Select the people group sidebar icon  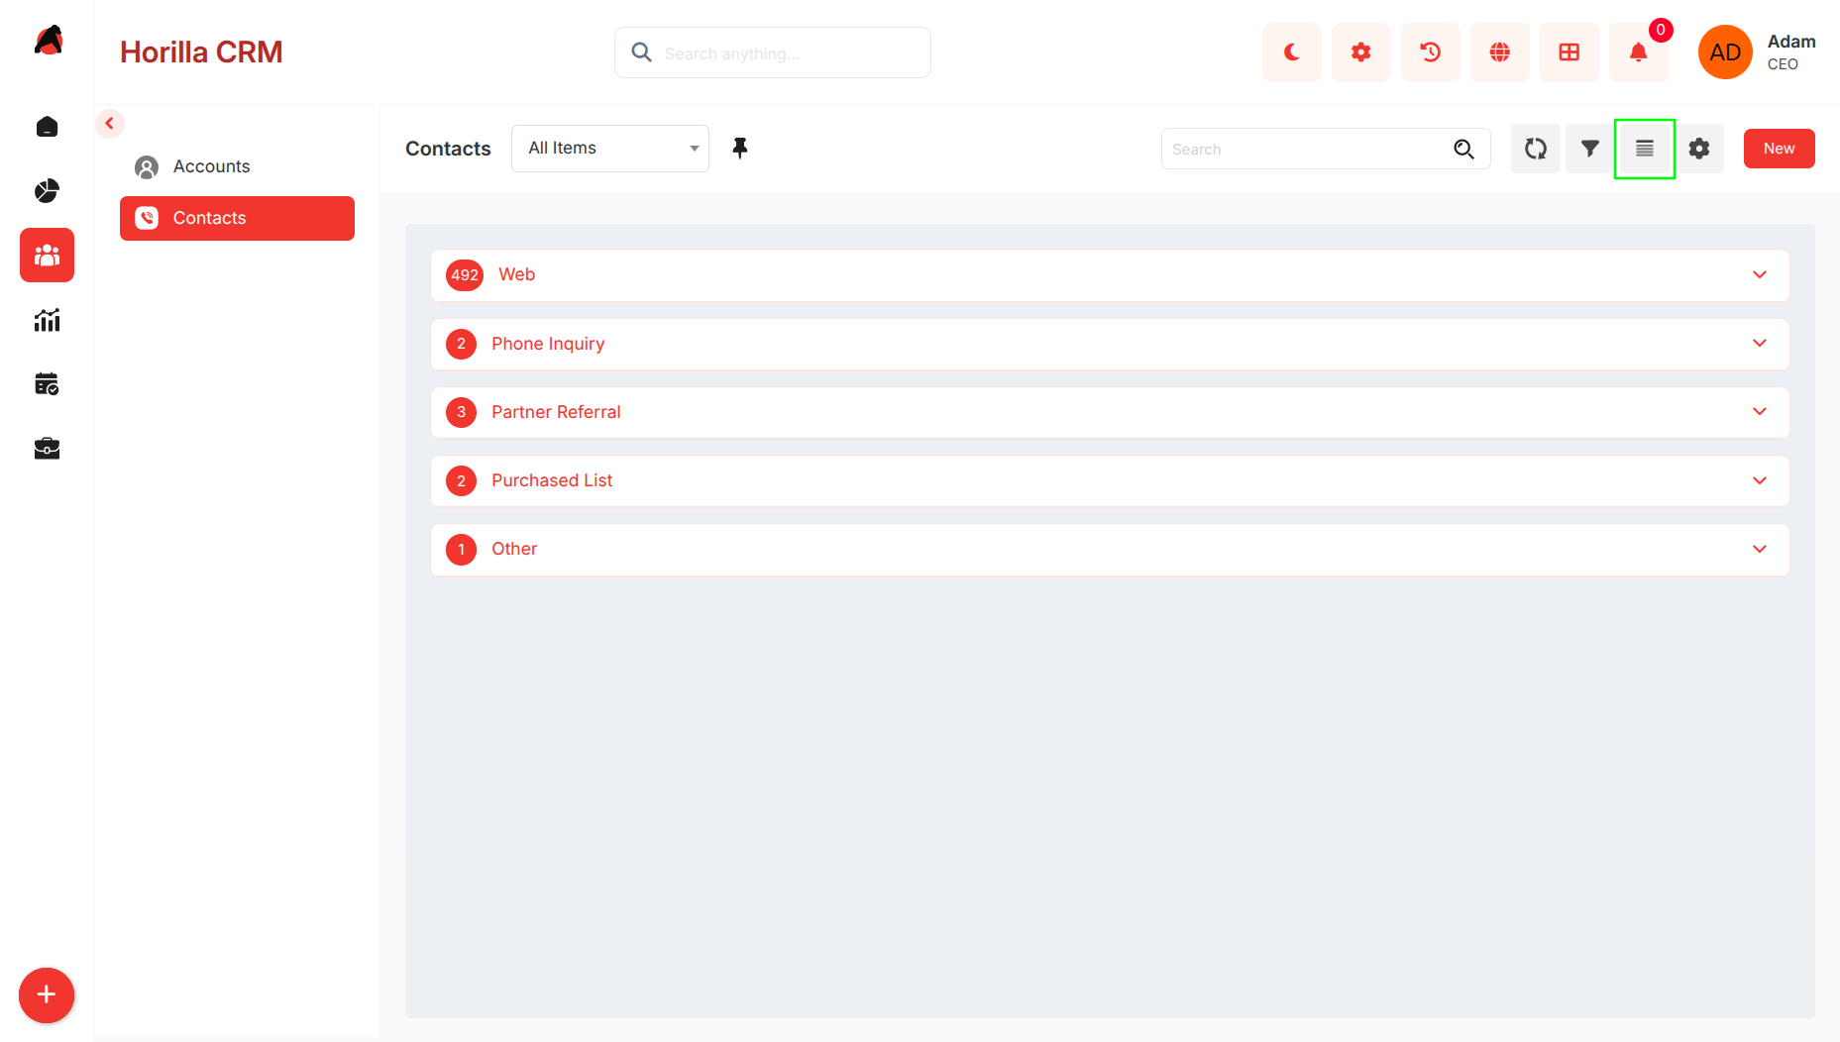click(47, 256)
